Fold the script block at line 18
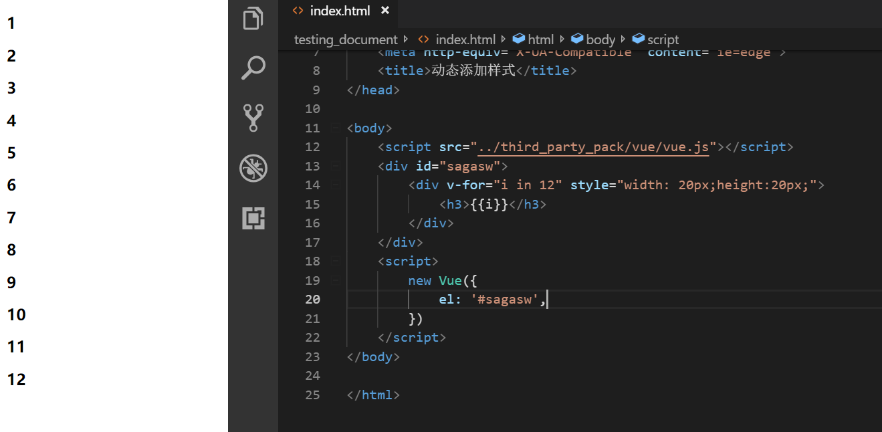 (x=334, y=261)
